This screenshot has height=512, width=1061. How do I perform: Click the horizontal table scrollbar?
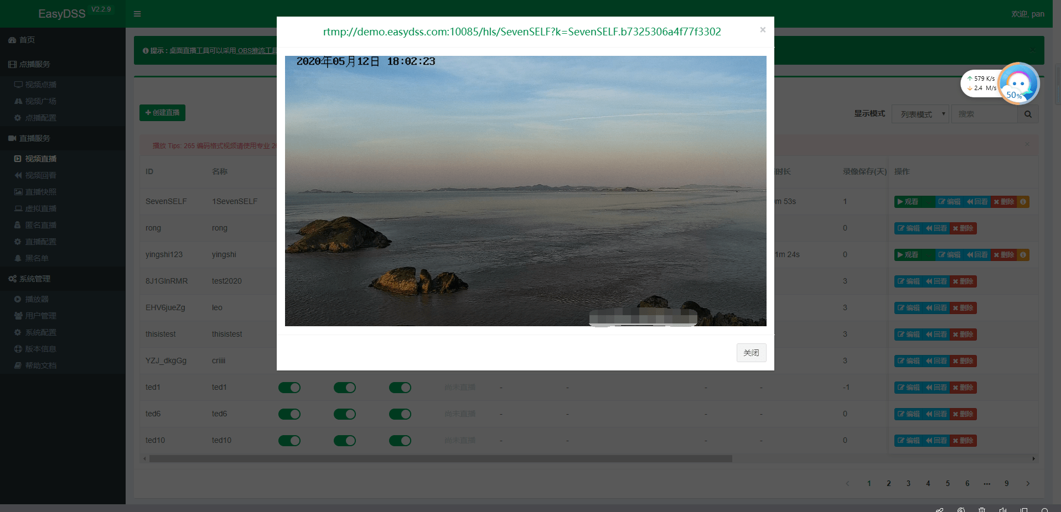440,458
